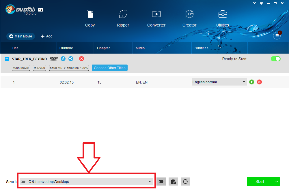Screen dimensions: 289x189
Task: Remove the STAR_TREK_BEYOND source
Action: [81, 59]
